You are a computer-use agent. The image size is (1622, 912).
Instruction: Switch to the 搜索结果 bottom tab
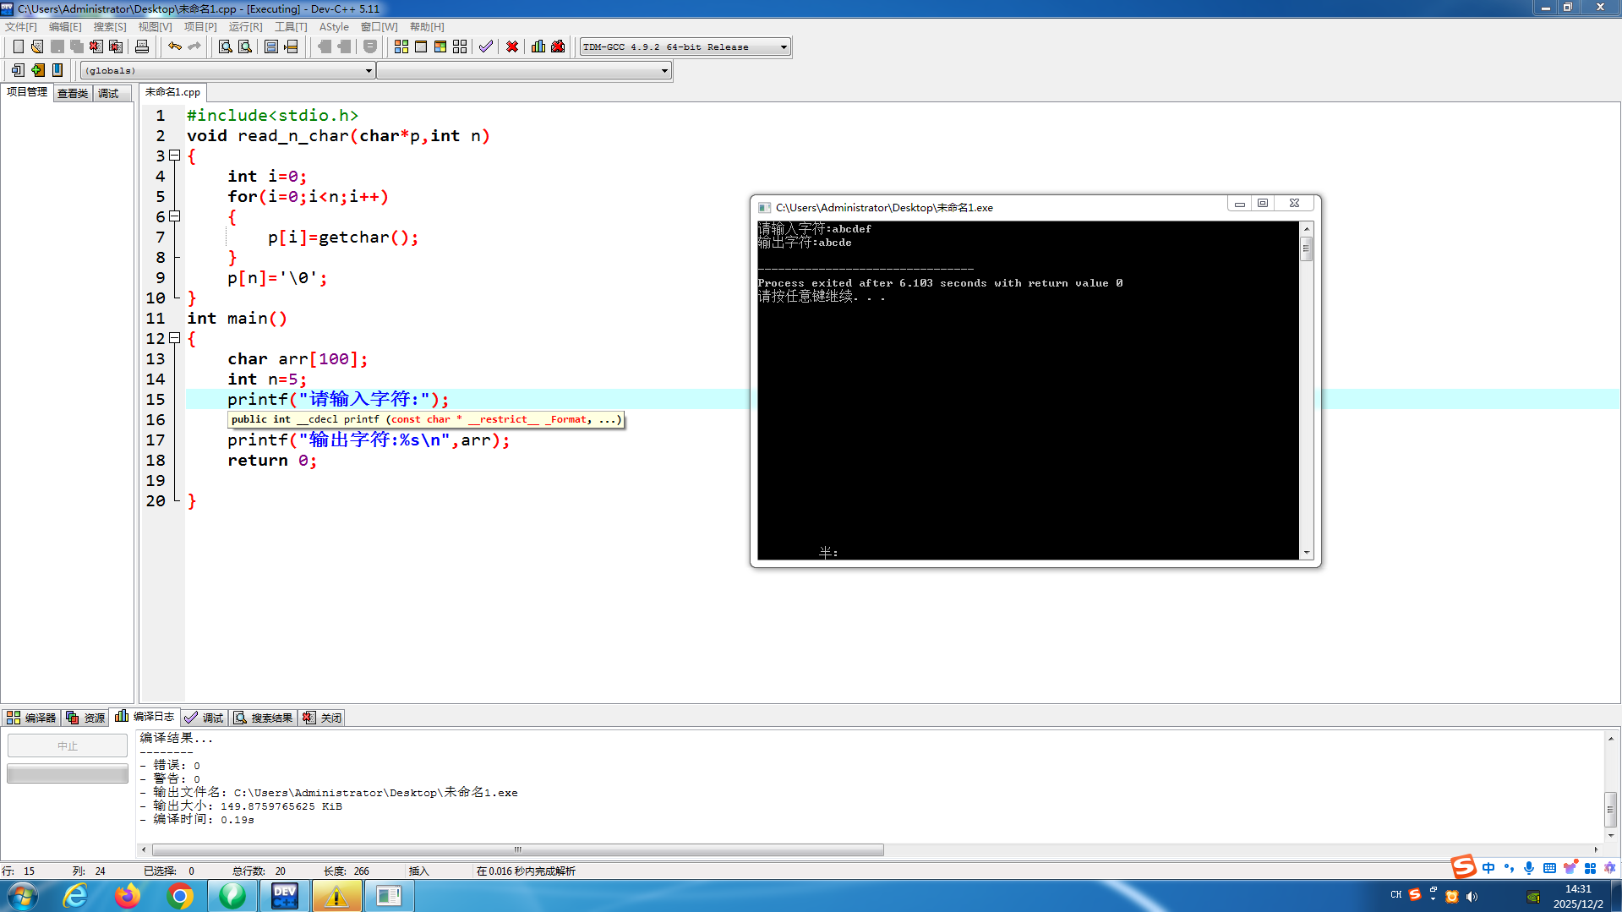[264, 718]
